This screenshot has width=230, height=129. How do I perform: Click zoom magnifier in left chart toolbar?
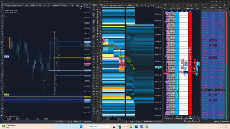[49, 5]
